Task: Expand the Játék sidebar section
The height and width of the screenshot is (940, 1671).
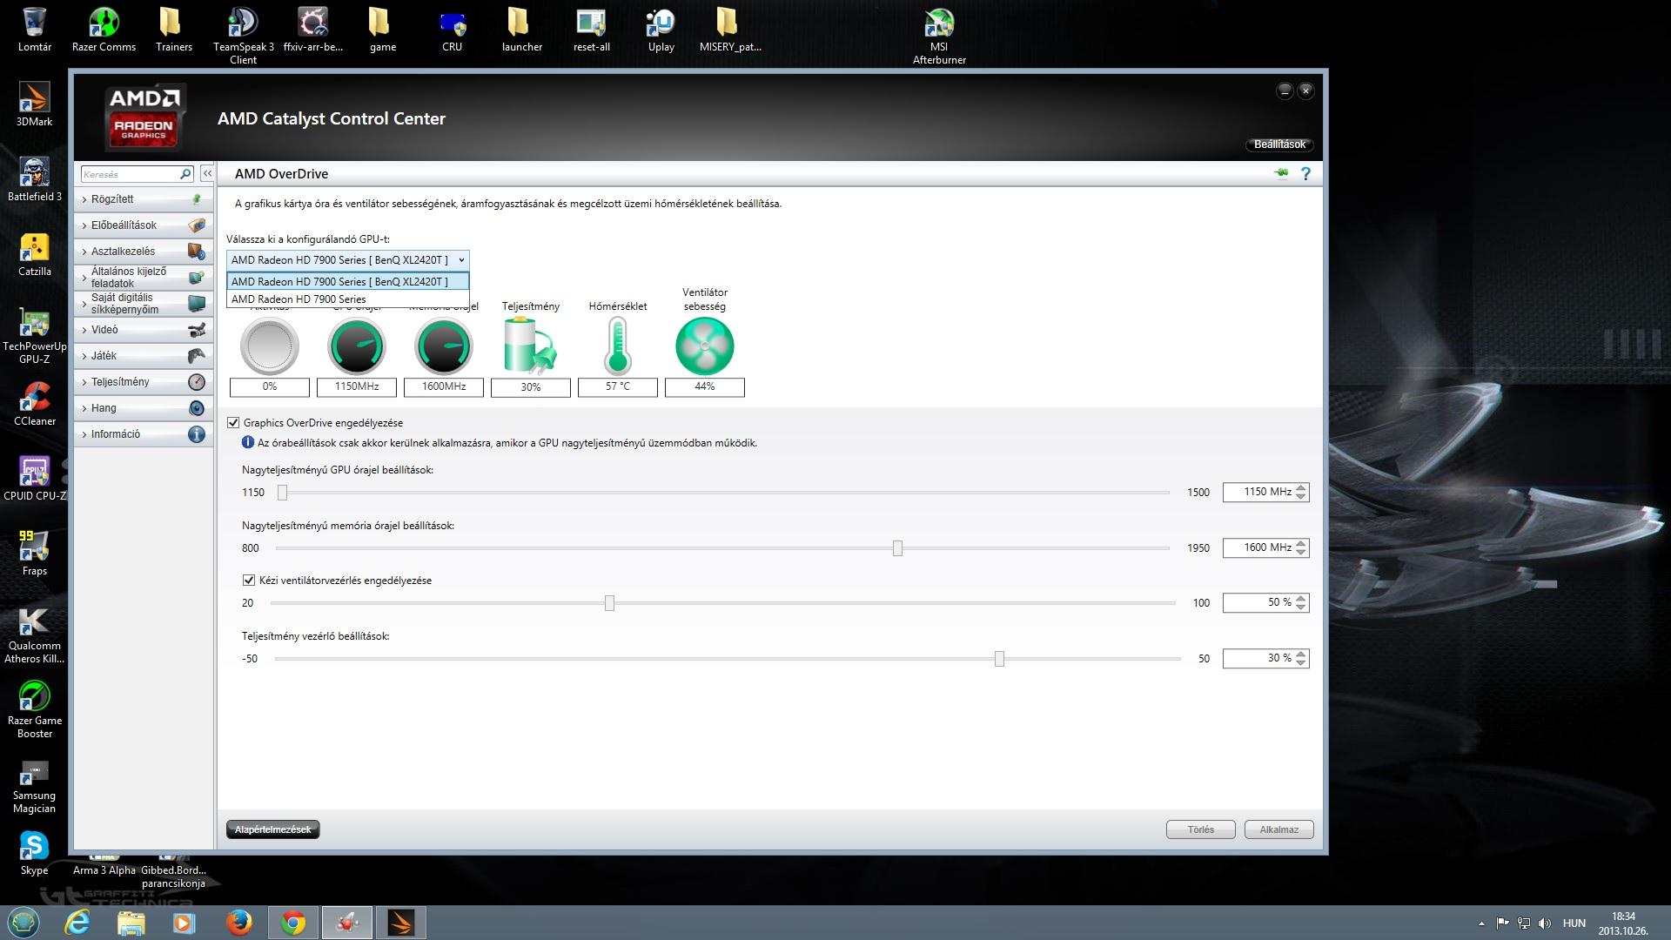Action: [144, 356]
